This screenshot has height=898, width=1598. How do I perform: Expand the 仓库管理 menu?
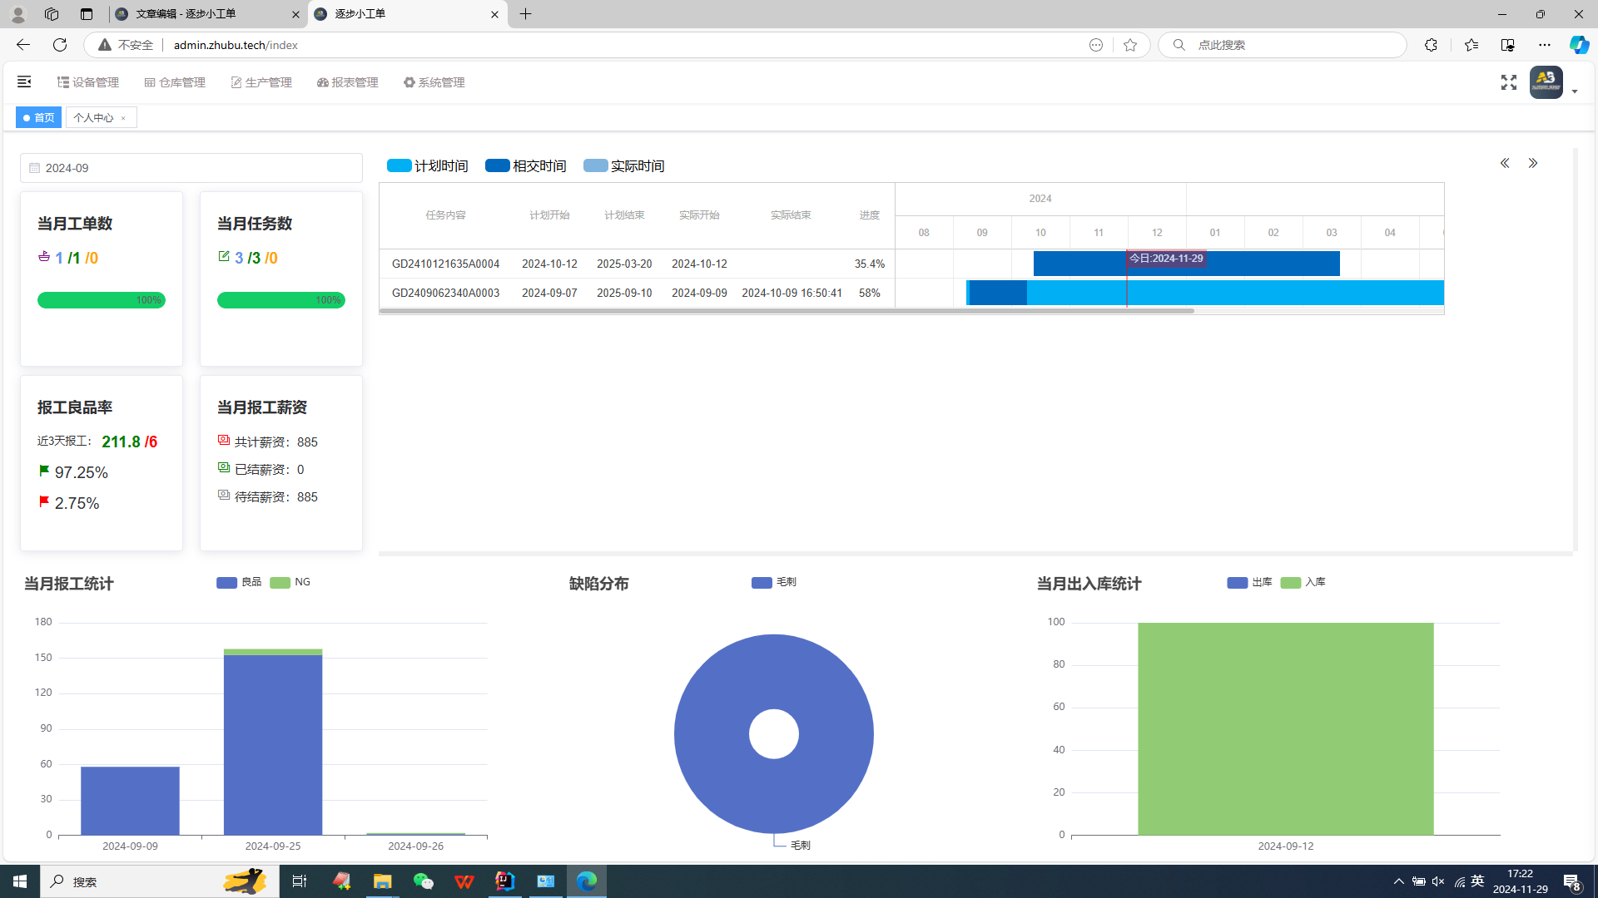click(x=175, y=82)
